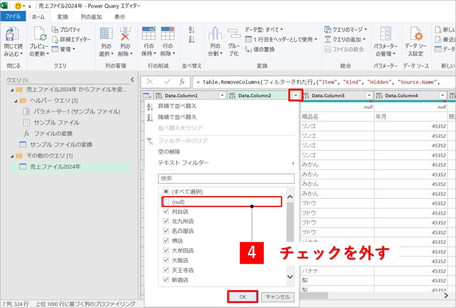Open the Data.Column1 filter dropdown
Screen dimensions: 456x308
coord(222,96)
